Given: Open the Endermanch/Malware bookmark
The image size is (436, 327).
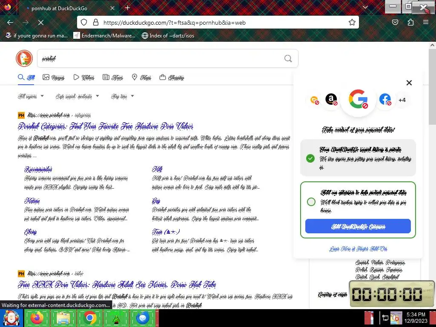Looking at the screenshot, I should tap(104, 36).
